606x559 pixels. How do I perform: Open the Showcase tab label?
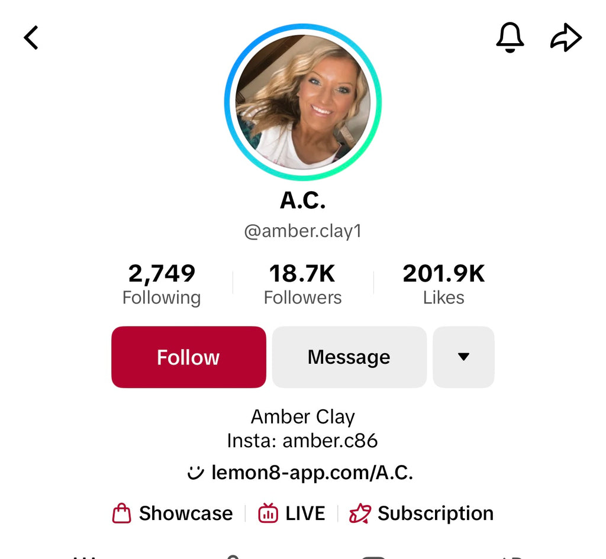[186, 513]
